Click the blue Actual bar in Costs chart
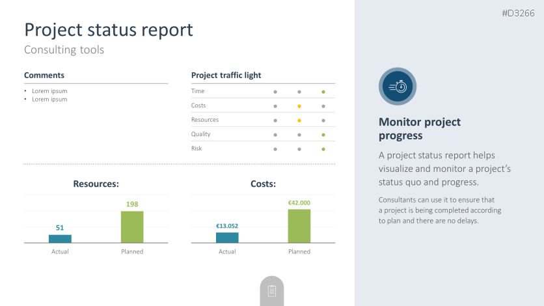Image resolution: width=544 pixels, height=306 pixels. 227,237
